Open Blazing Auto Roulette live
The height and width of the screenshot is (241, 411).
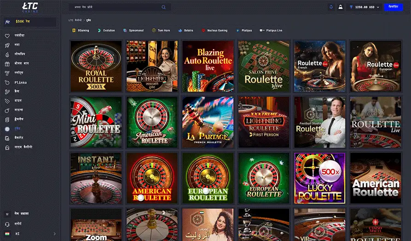click(x=208, y=66)
